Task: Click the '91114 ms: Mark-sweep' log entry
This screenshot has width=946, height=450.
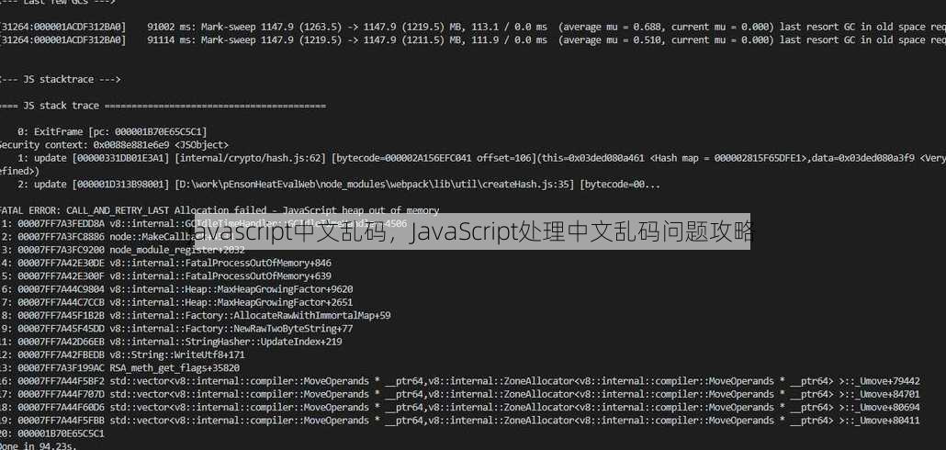Action: tap(473, 39)
